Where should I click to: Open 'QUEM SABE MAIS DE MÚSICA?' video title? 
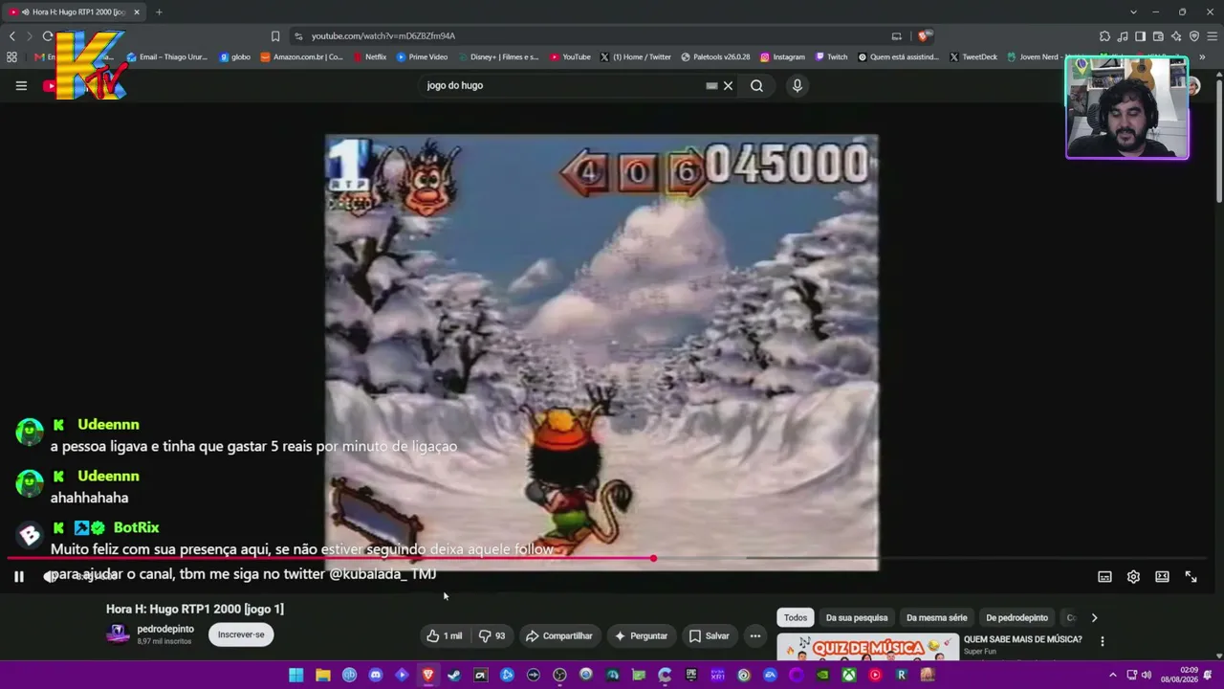(1023, 639)
